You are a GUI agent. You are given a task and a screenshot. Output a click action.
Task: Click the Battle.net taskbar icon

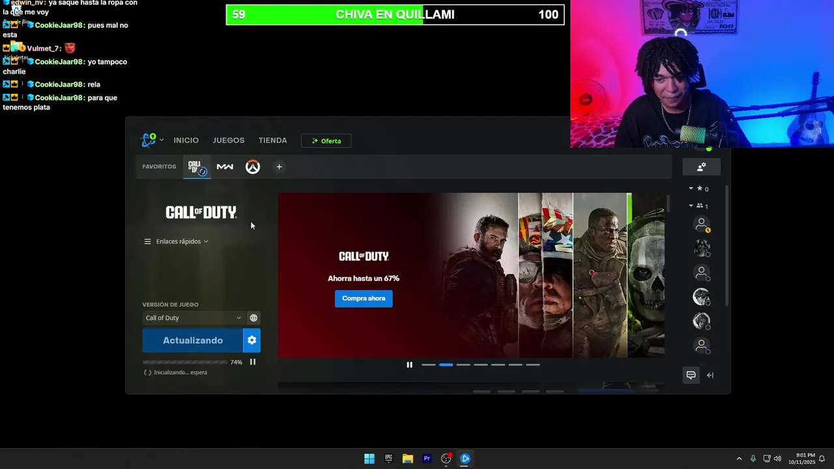point(465,459)
